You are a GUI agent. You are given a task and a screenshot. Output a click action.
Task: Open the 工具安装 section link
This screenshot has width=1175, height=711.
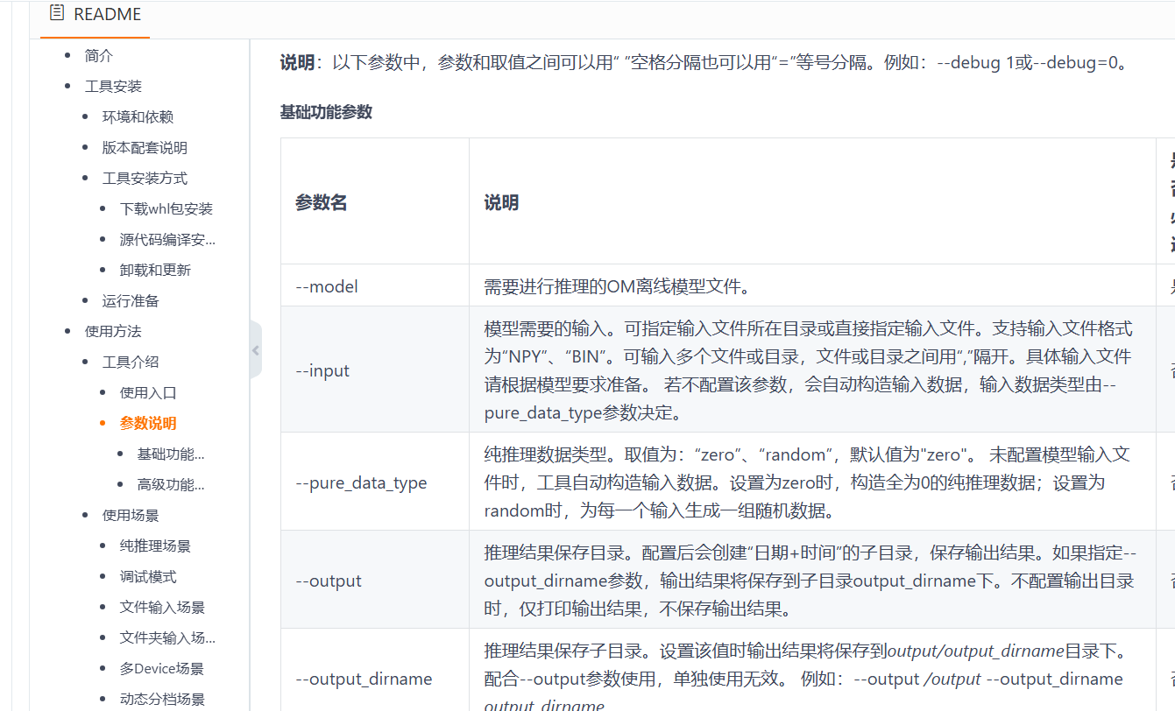coord(113,87)
